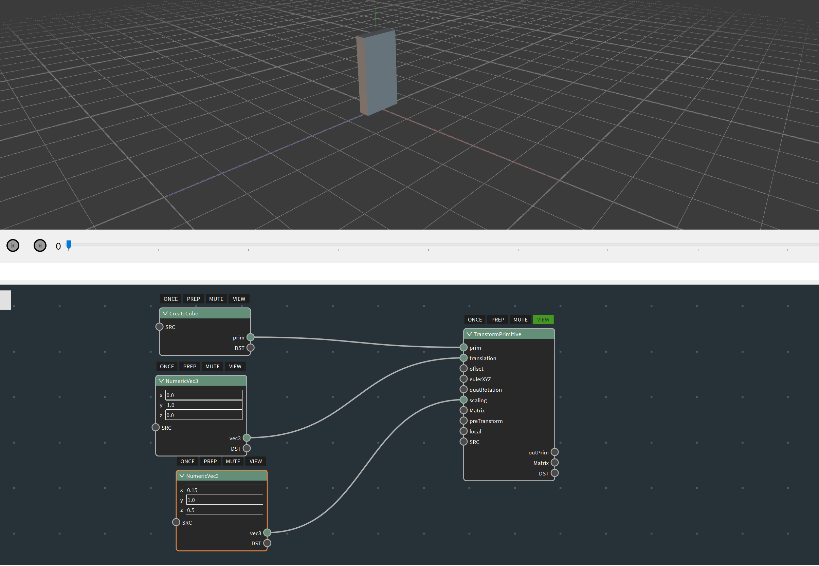Click the next frame playback button

tap(40, 246)
